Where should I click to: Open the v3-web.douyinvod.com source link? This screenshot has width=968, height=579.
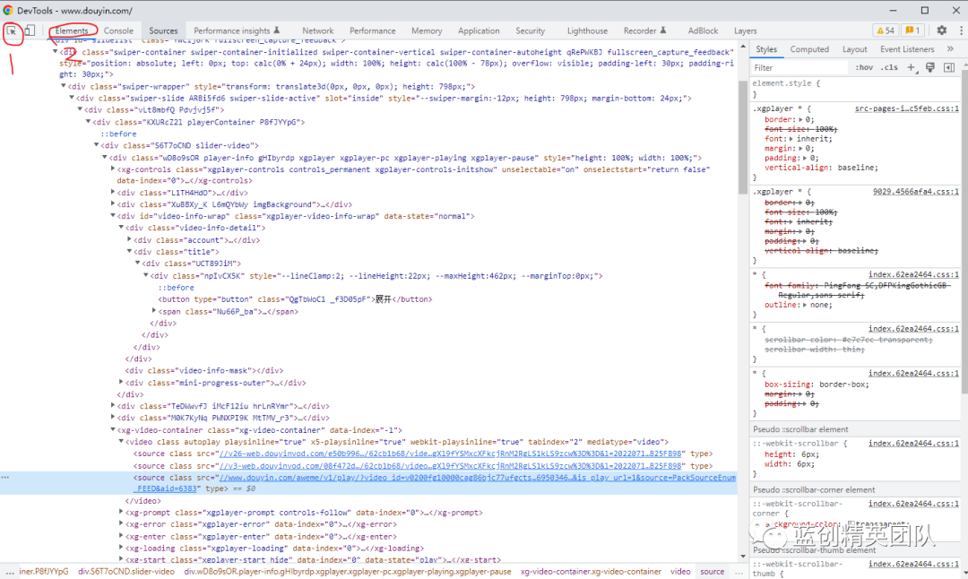[450, 465]
